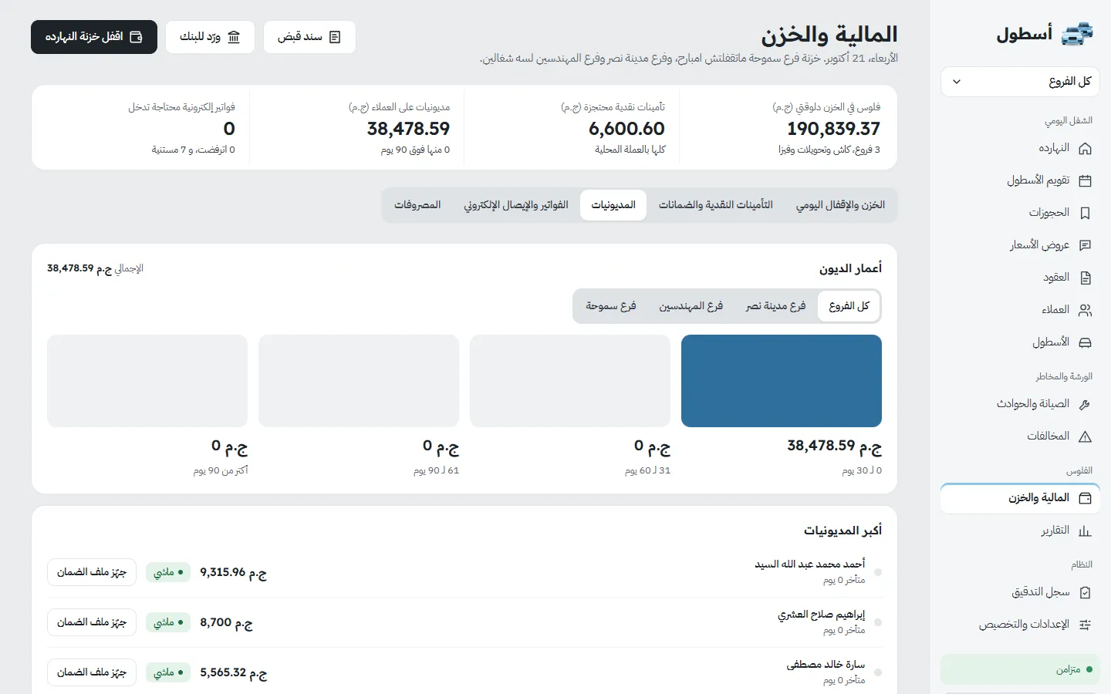The width and height of the screenshot is (1111, 694).
Task: Click the blue 0 لـ 30 يوم bar
Action: click(x=782, y=381)
